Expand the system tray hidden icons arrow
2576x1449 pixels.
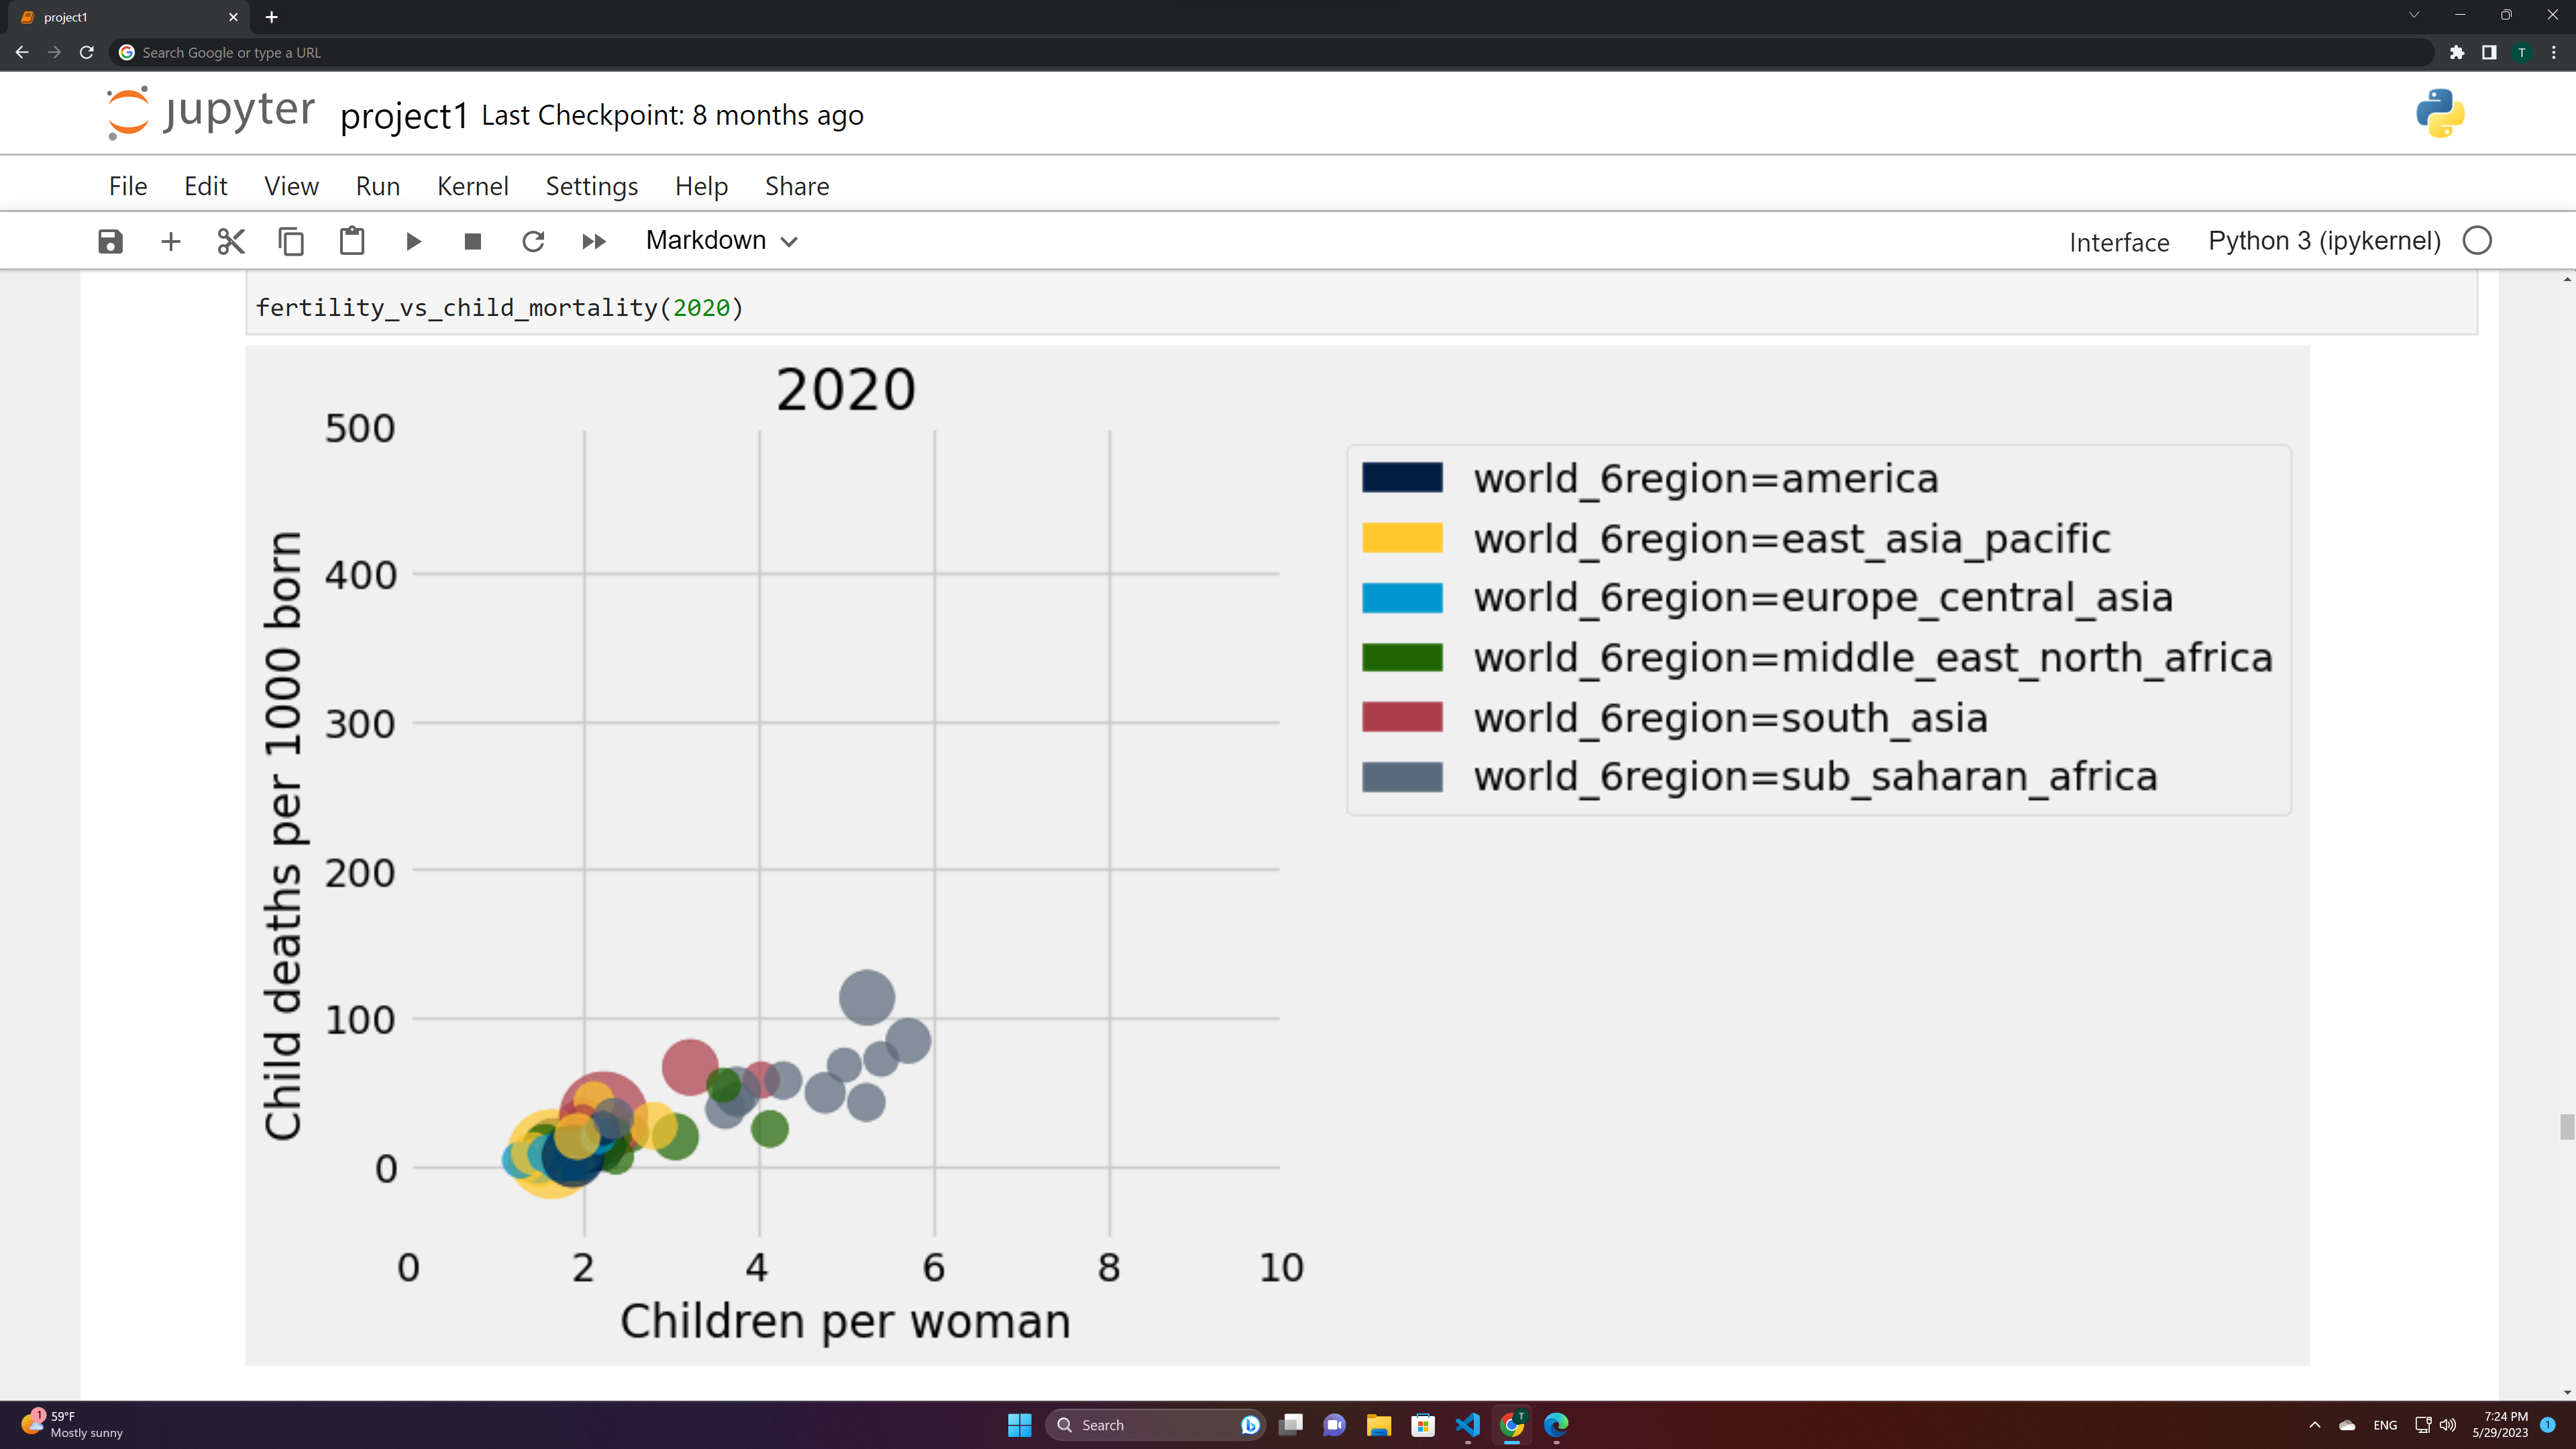(2314, 1425)
